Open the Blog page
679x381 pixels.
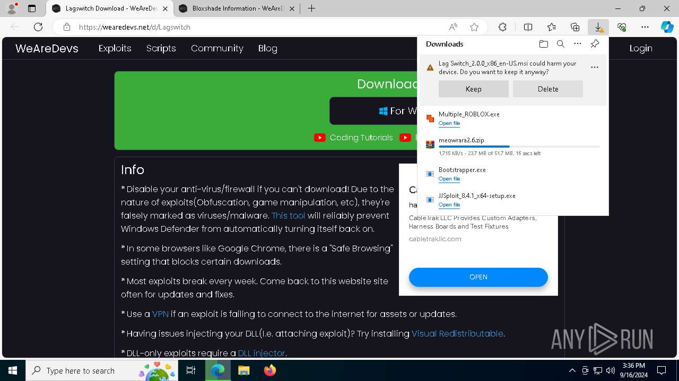click(267, 48)
